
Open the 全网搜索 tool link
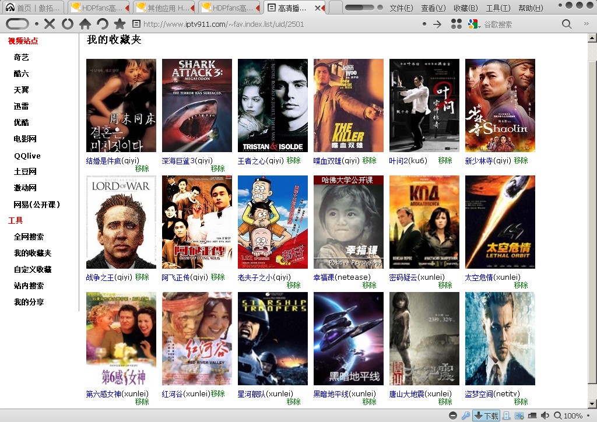click(x=29, y=237)
